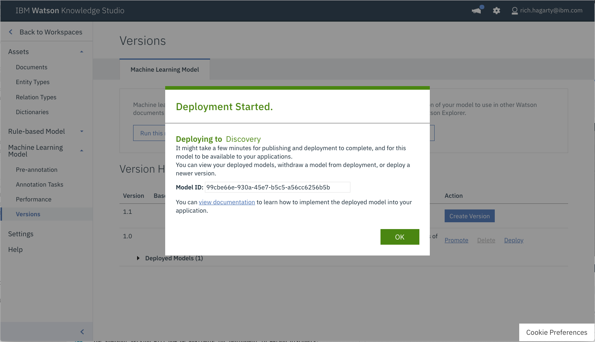Screen dimensions: 595x342
Task: Click the Run this button
Action: point(149,133)
